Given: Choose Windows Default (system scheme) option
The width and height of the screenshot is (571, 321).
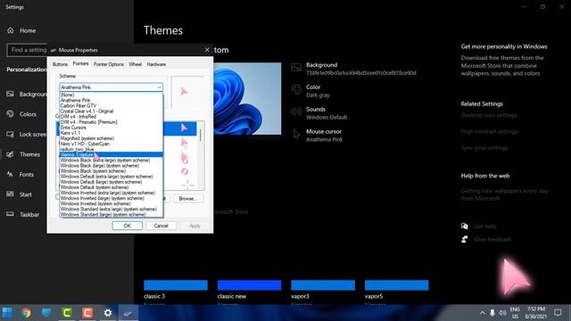Looking at the screenshot, I should point(111,187).
